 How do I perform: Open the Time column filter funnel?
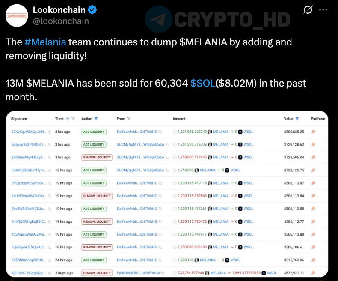tap(73, 119)
